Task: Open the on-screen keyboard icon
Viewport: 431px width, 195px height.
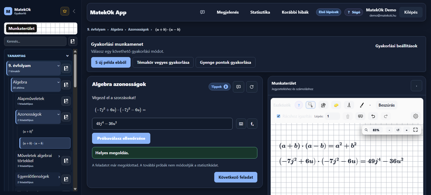Action: [241, 124]
